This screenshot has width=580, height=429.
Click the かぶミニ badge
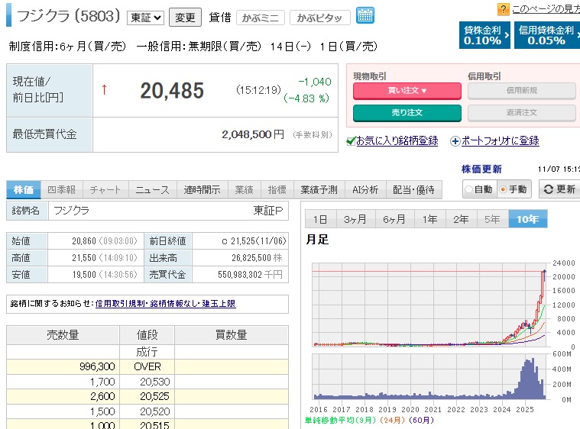261,17
